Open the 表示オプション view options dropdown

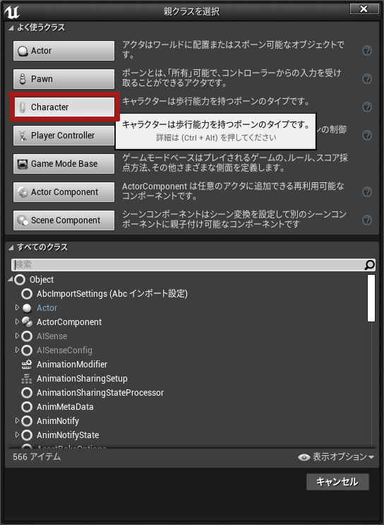coord(336,456)
